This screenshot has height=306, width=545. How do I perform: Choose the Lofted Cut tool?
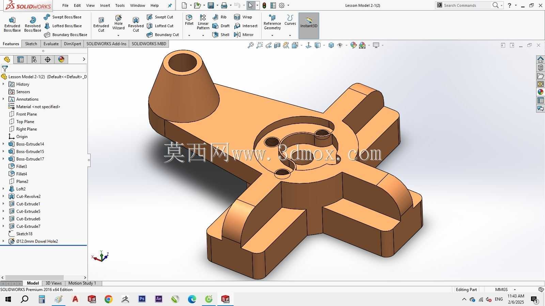click(x=160, y=26)
